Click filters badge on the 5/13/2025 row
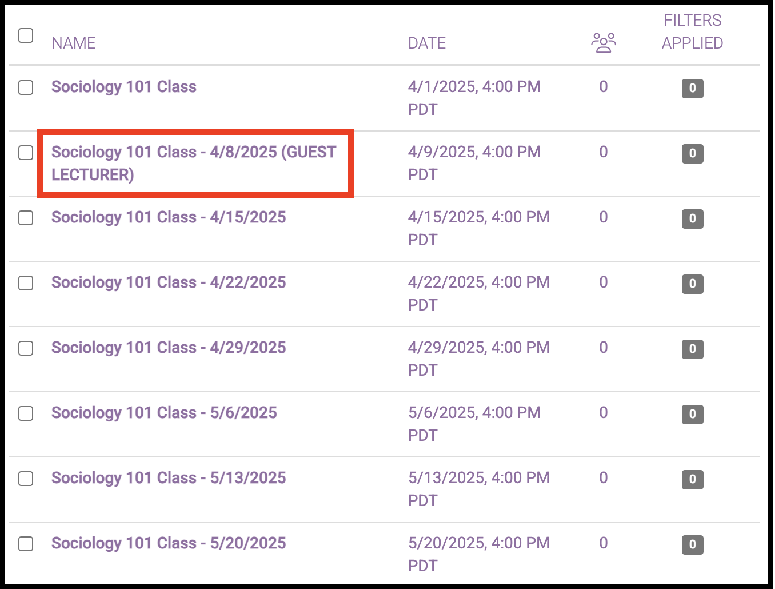Viewport: 775px width, 589px height. pyautogui.click(x=692, y=479)
